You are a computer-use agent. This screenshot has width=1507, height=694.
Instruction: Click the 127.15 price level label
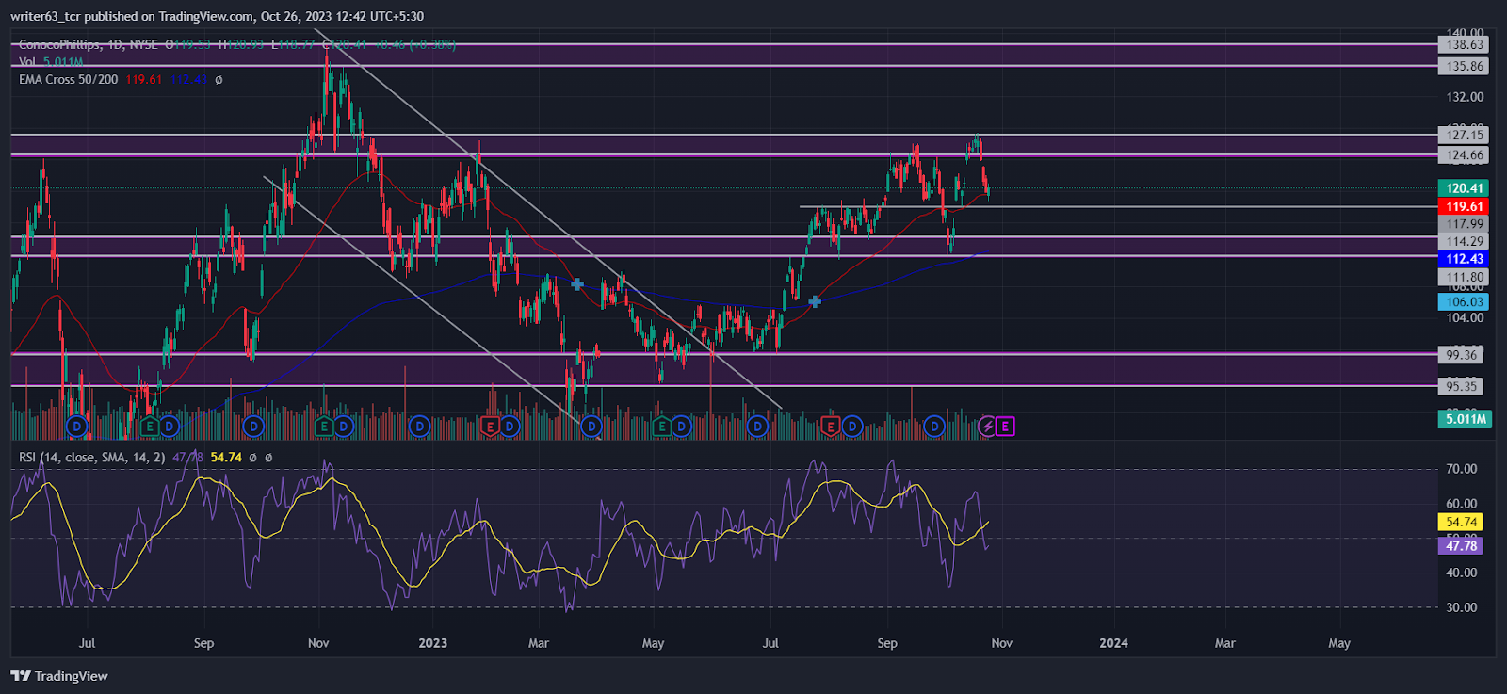[1465, 135]
